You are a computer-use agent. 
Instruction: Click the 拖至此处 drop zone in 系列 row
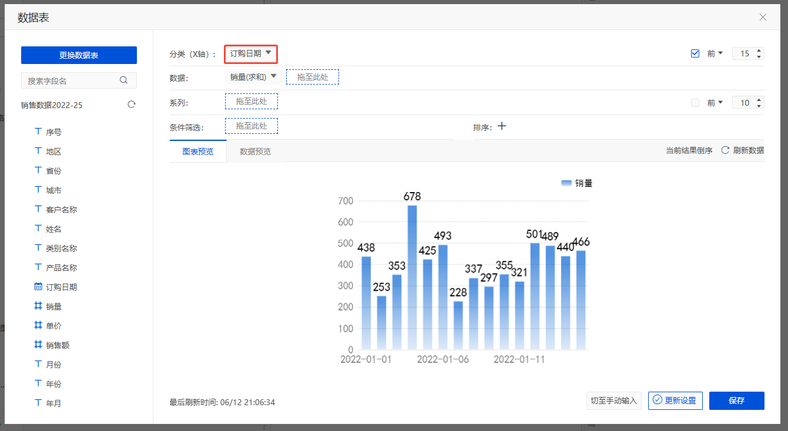tap(252, 102)
